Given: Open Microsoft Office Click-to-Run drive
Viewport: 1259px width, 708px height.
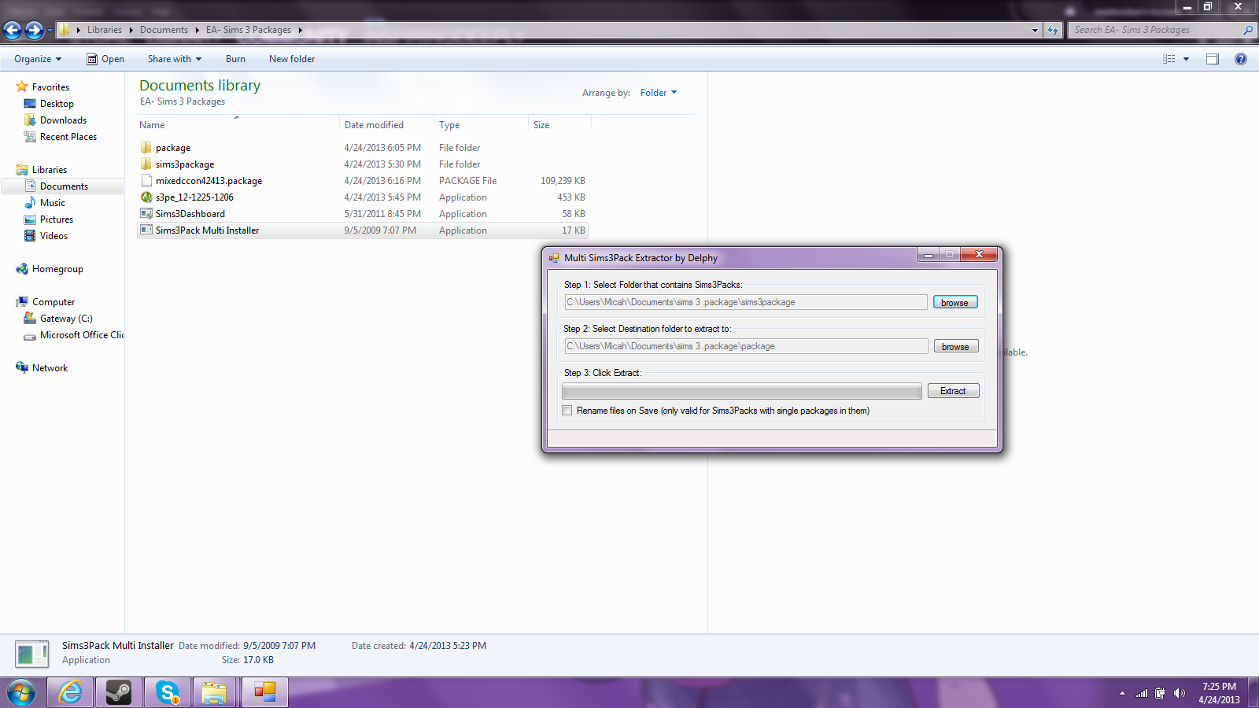Looking at the screenshot, I should click(74, 335).
